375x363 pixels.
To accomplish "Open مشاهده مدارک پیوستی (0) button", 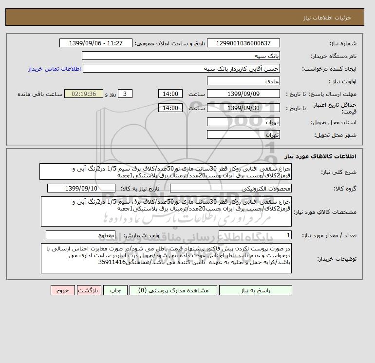I will pos(173,290).
